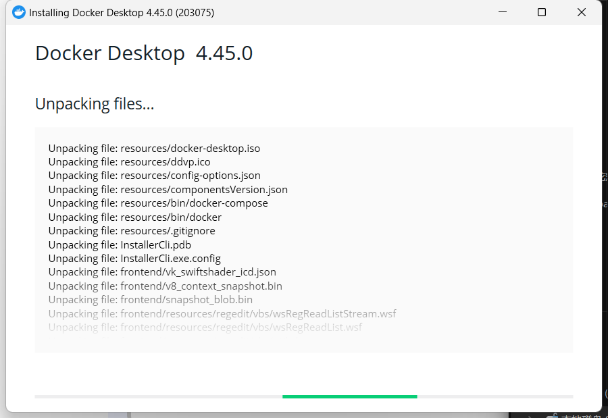Select the log line ending 'resources/bin/docker'
Viewport: 608px width, 418px height.
135,217
